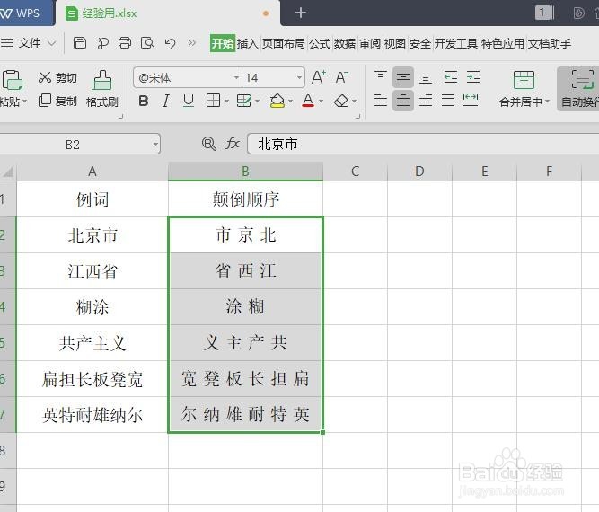The height and width of the screenshot is (512, 599).
Task: Click the formula bar zoom magnifier icon
Action: click(208, 144)
